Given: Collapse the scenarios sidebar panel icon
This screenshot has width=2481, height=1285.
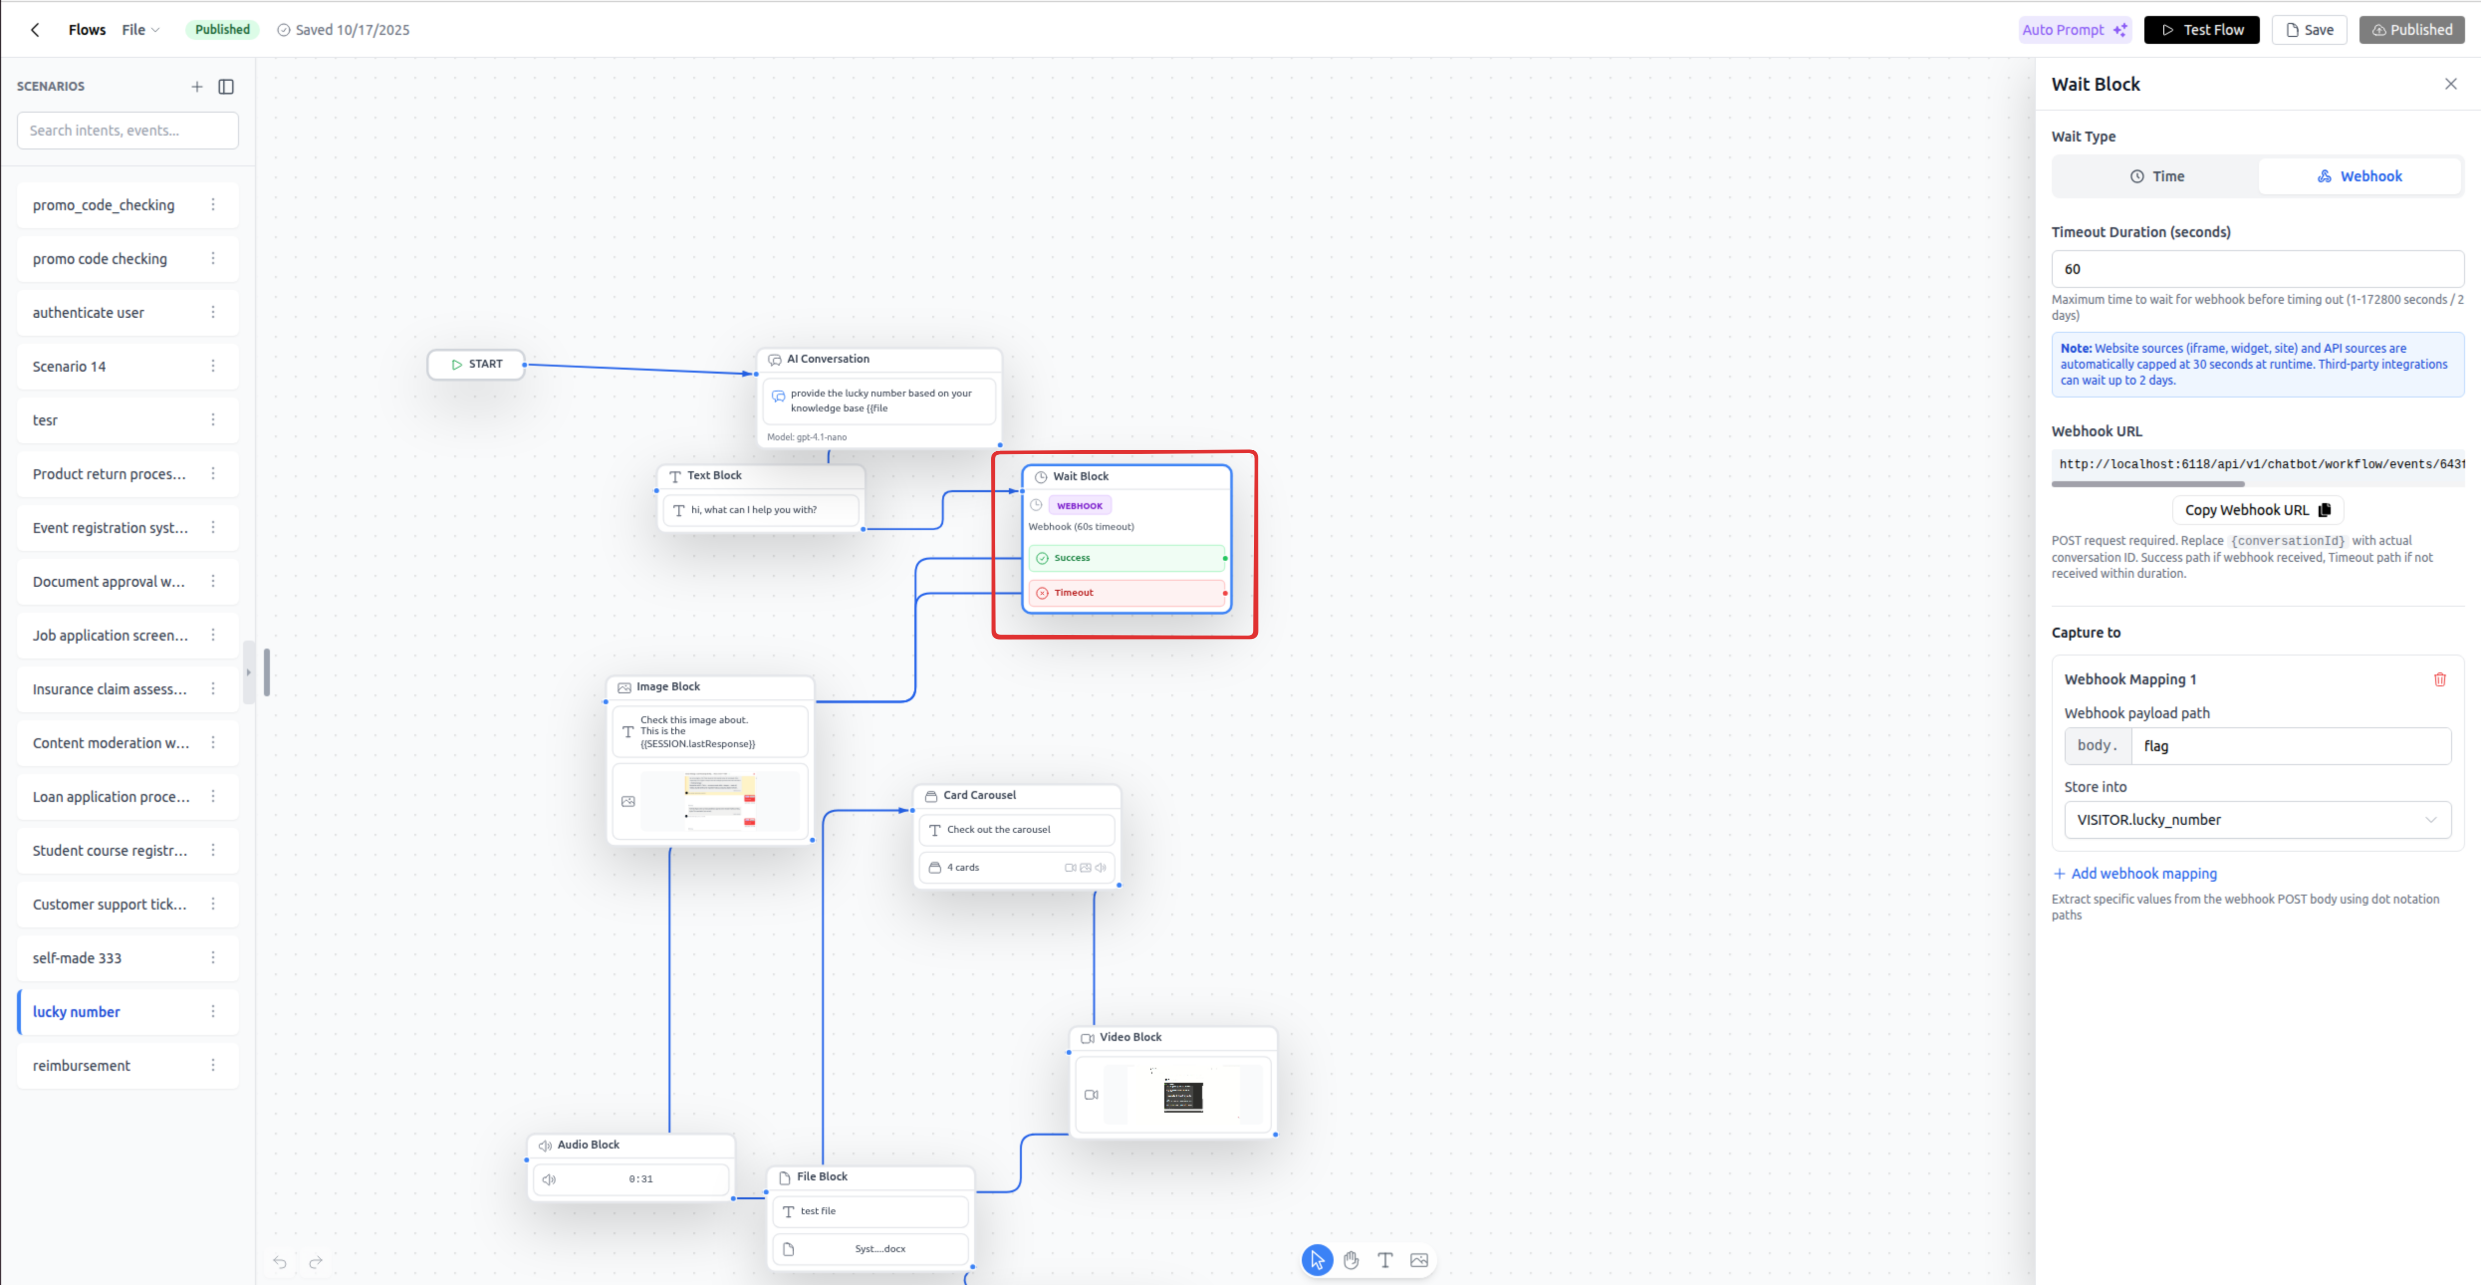Looking at the screenshot, I should pos(226,87).
